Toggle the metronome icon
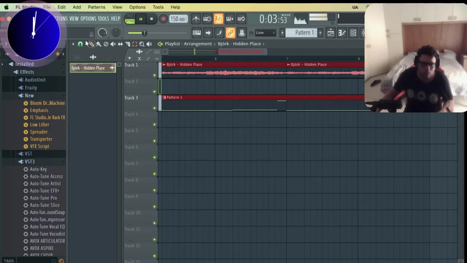467x263 pixels. click(196, 19)
